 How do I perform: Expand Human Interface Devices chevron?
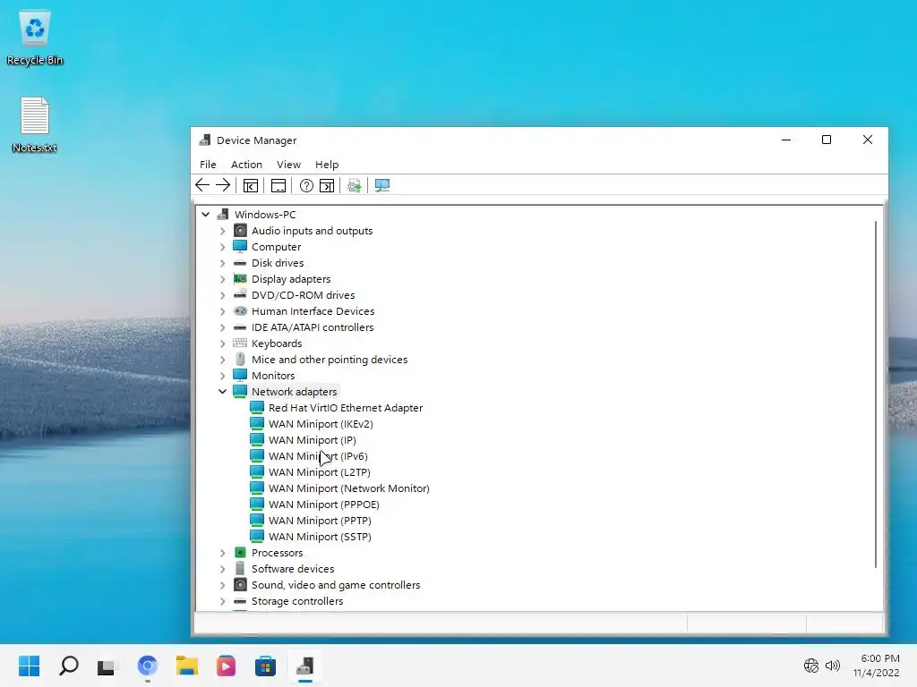pos(222,311)
